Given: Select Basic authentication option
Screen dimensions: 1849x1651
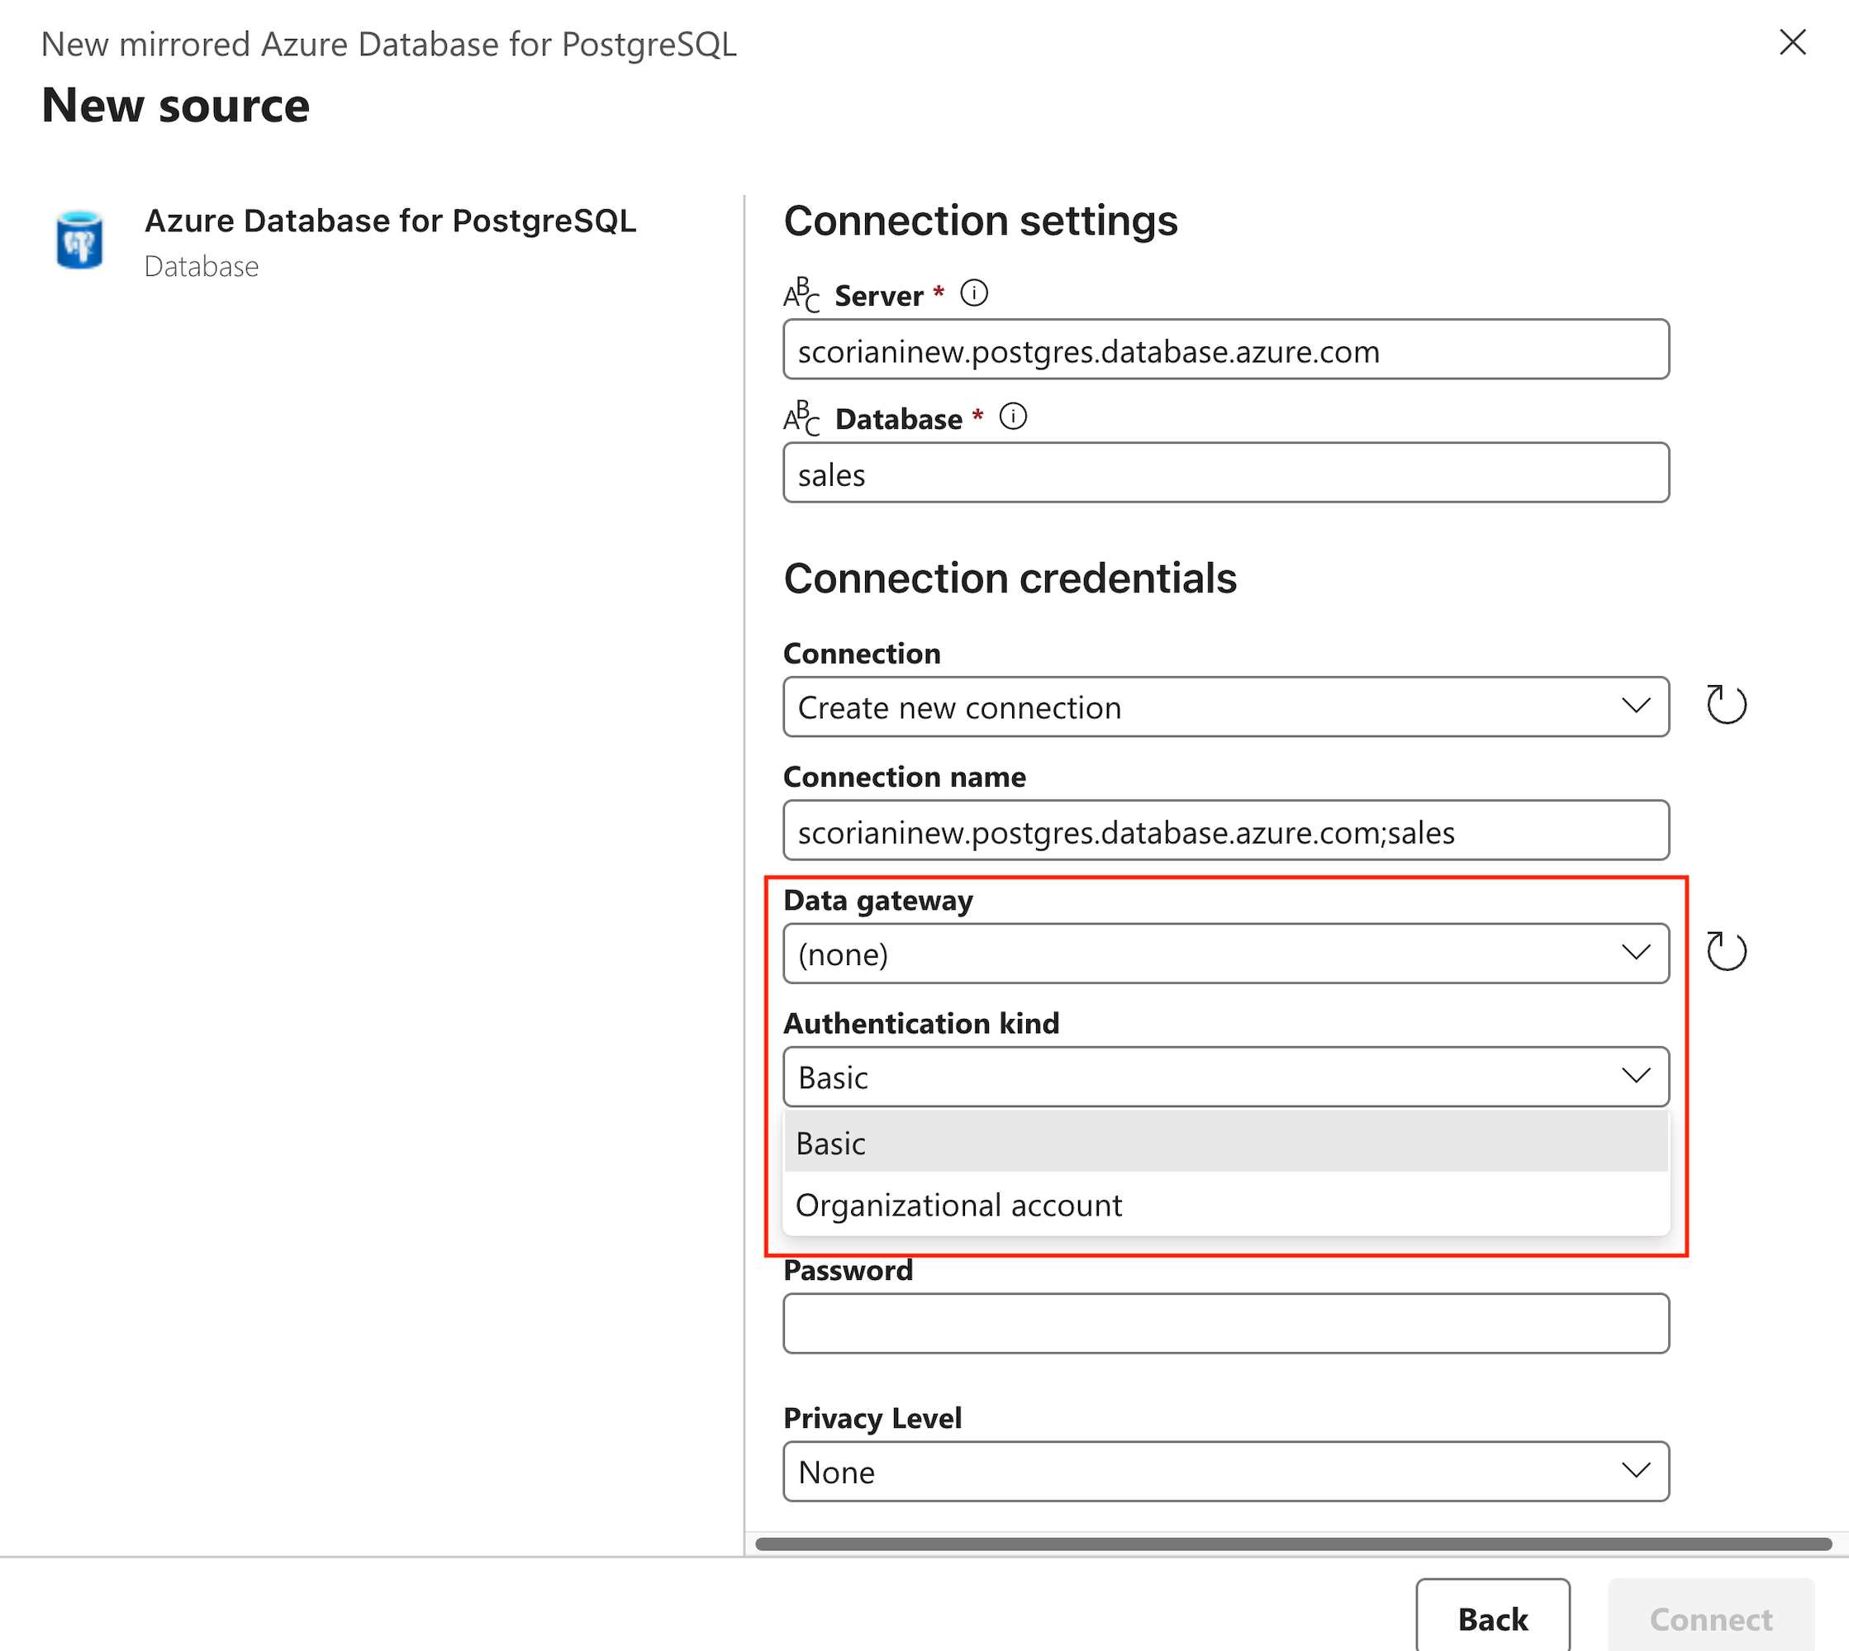Looking at the screenshot, I should pyautogui.click(x=1225, y=1143).
